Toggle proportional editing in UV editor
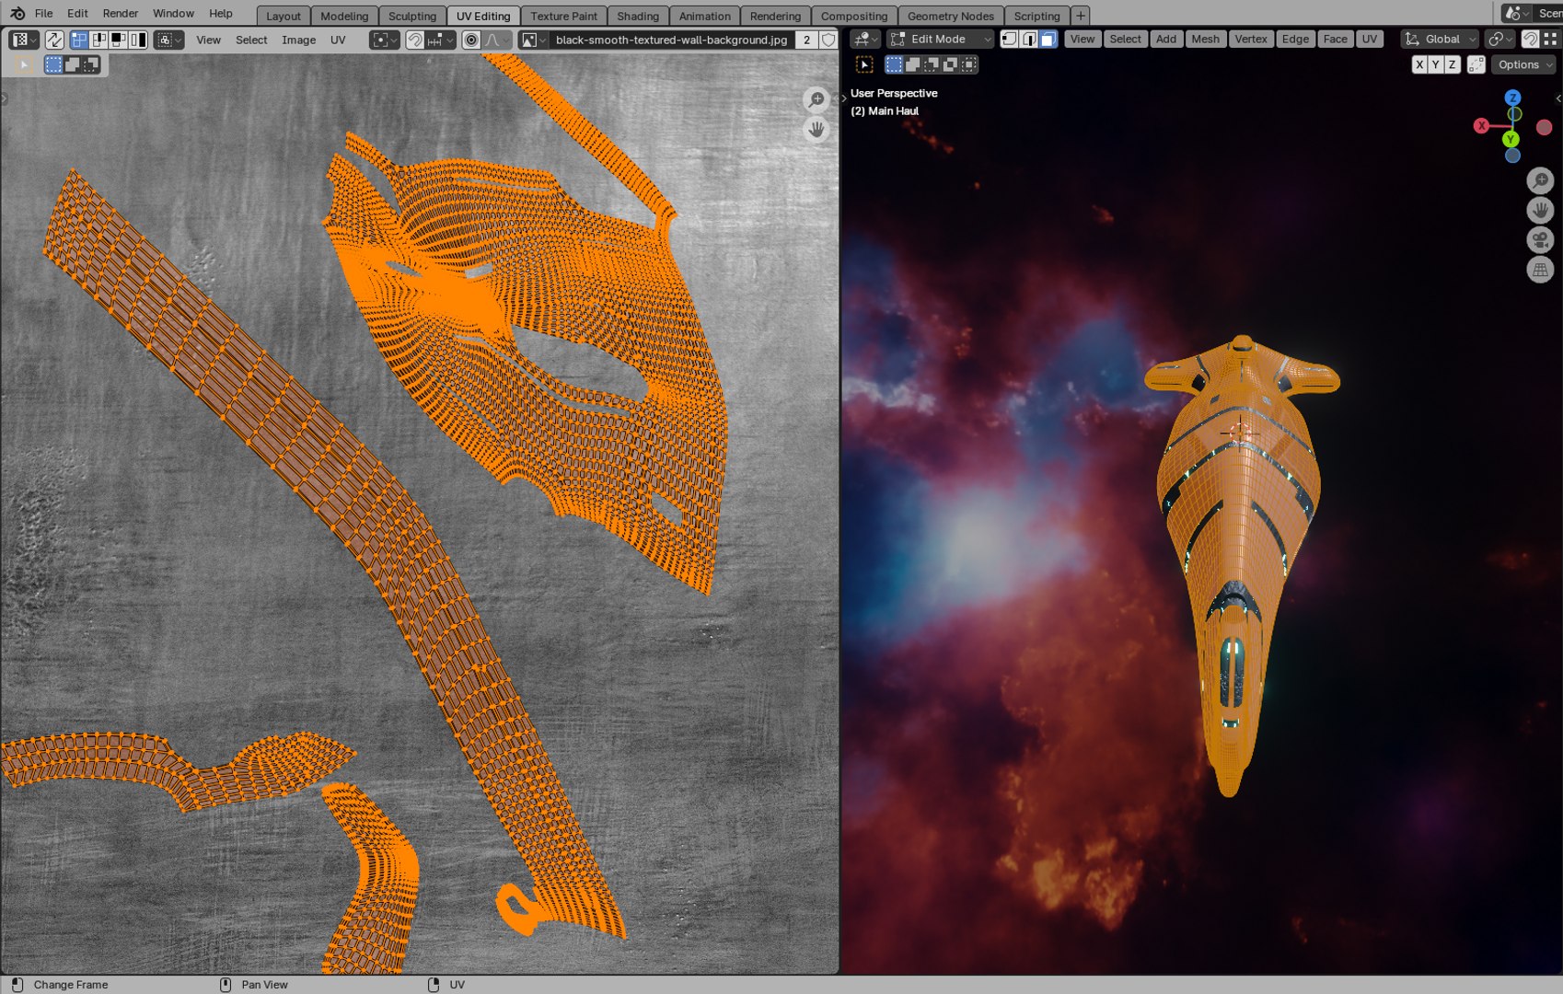The image size is (1563, 994). 471,40
